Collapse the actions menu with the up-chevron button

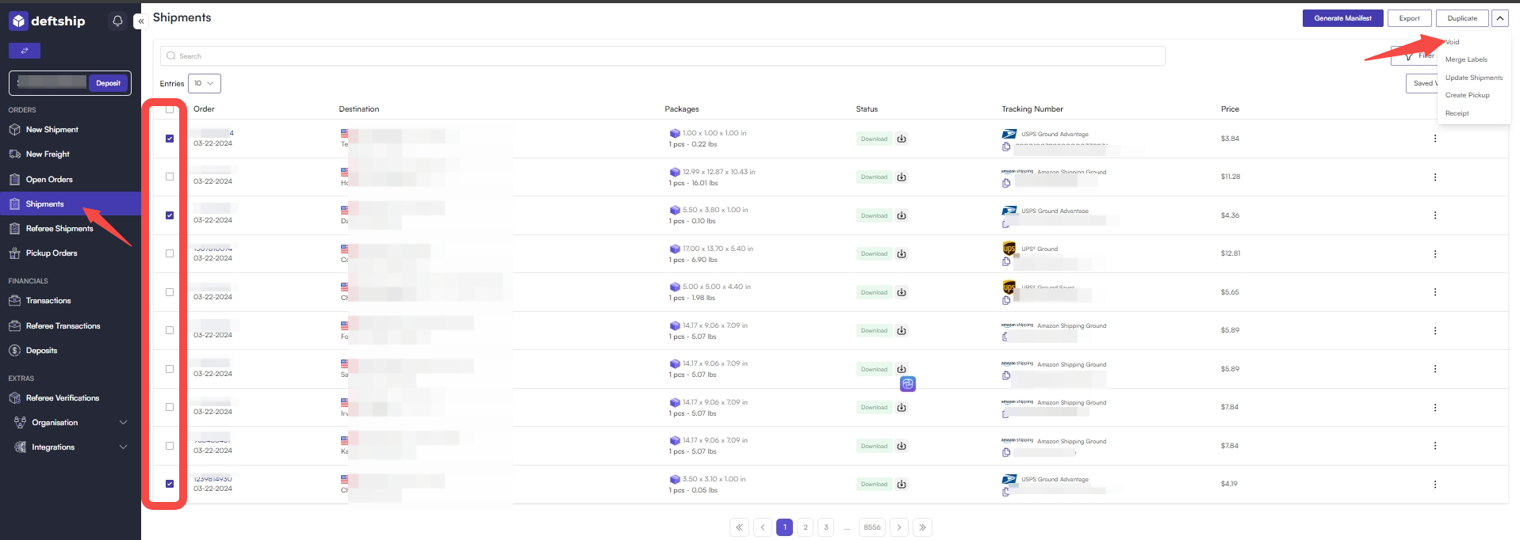[x=1499, y=18]
